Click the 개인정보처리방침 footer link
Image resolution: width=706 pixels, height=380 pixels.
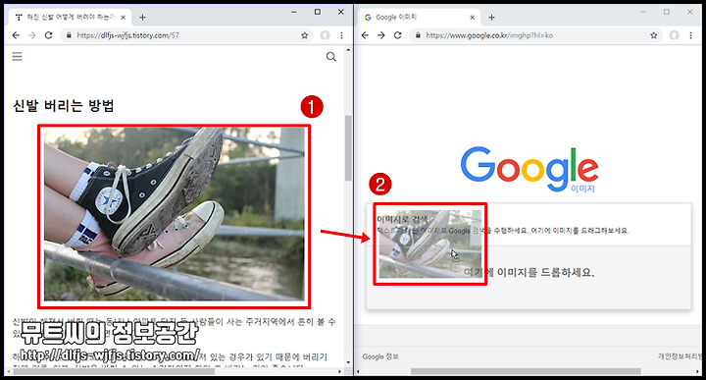coord(681,356)
